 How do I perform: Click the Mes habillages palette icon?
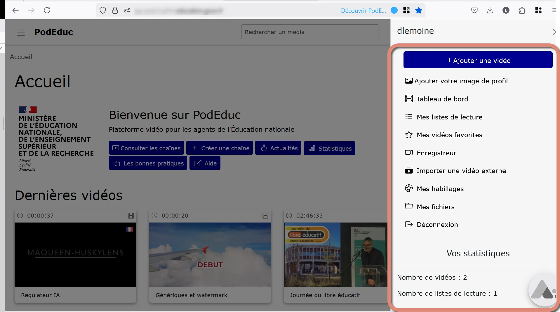(x=409, y=188)
